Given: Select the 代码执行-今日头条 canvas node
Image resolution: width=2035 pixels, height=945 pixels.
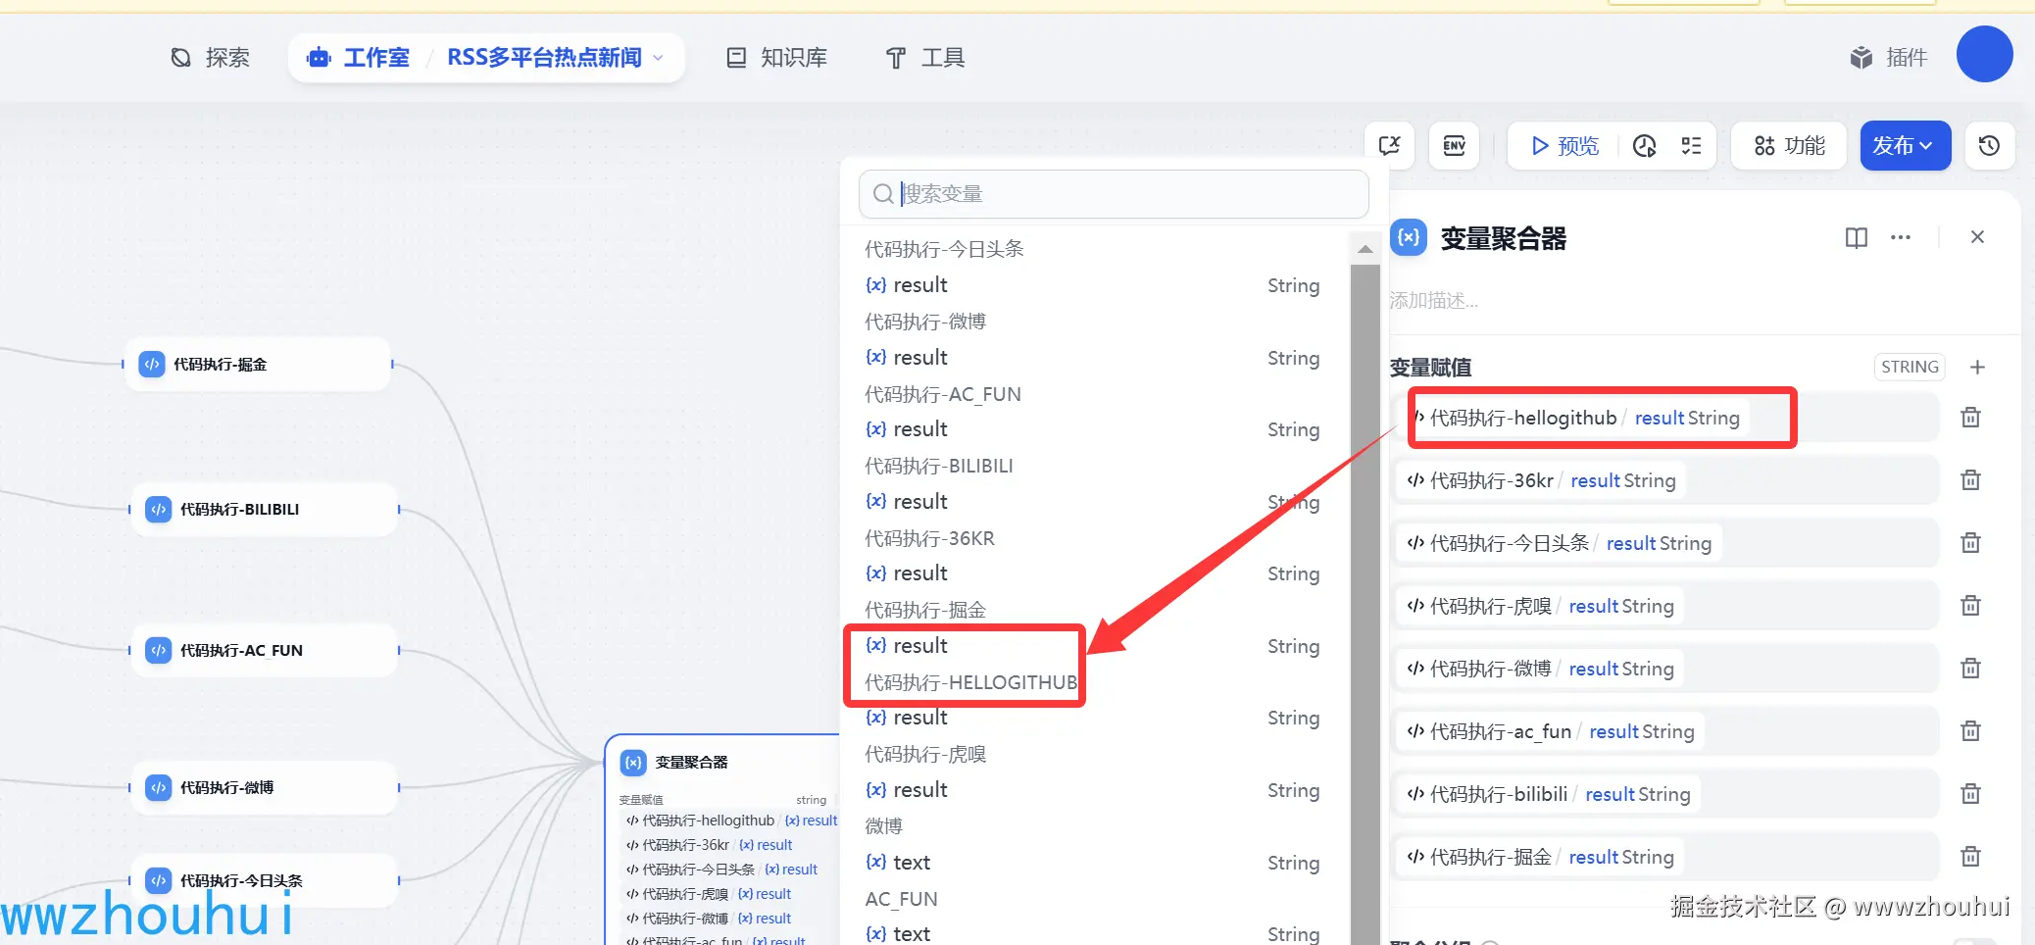Looking at the screenshot, I should pyautogui.click(x=264, y=881).
